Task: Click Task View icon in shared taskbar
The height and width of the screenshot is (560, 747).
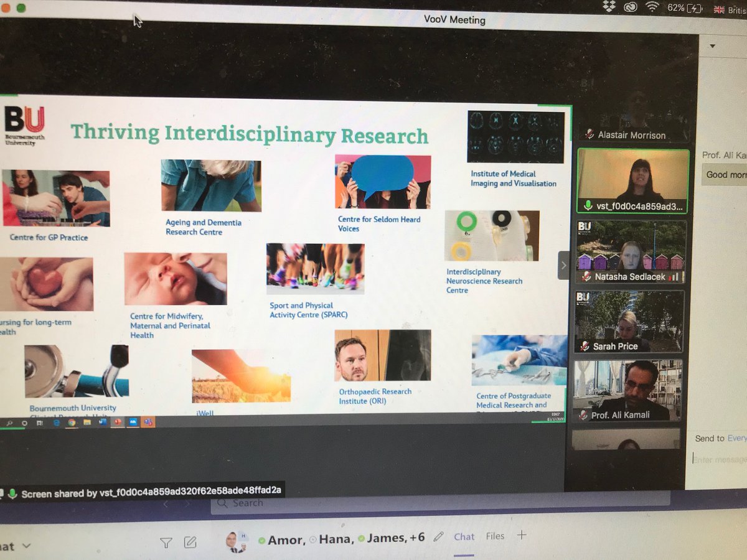Action: [x=39, y=423]
